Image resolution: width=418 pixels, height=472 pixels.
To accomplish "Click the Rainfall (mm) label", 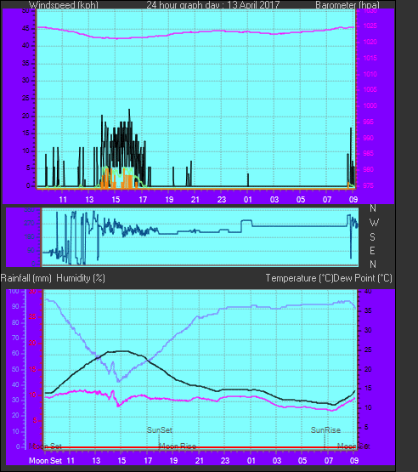I will 25,278.
